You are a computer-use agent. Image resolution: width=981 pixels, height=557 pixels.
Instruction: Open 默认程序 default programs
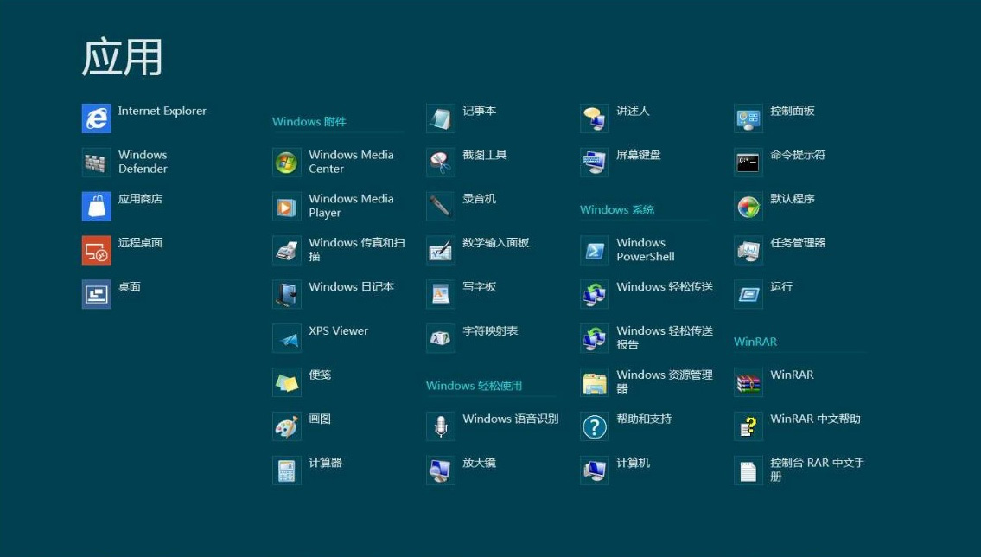pyautogui.click(x=748, y=207)
